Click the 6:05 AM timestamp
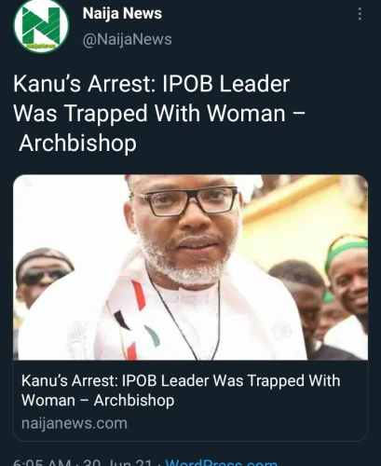The width and height of the screenshot is (381, 466). [43, 462]
